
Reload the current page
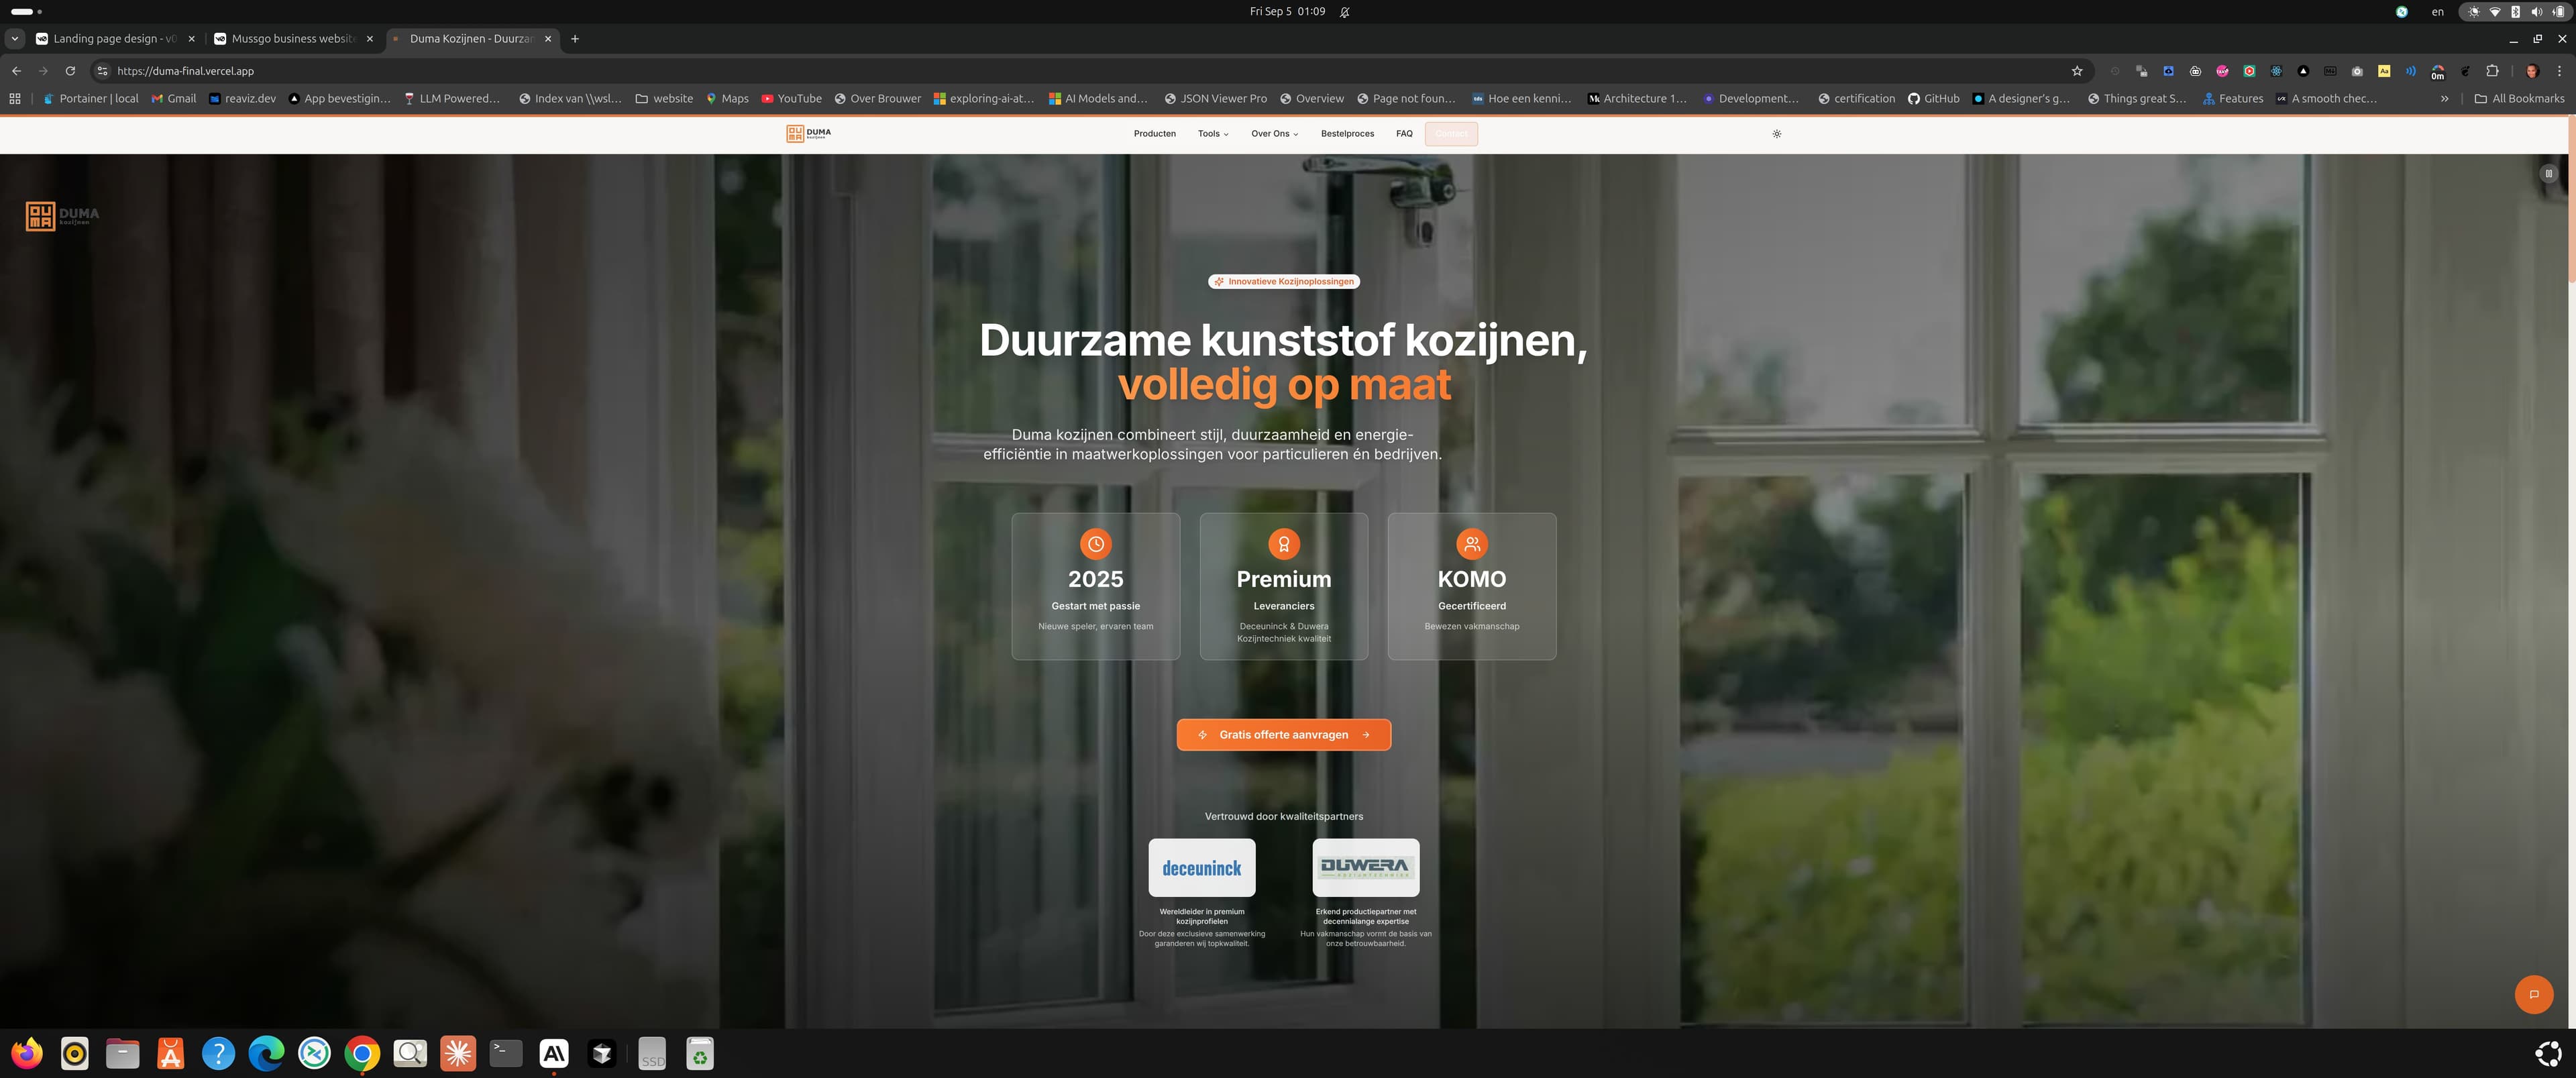pyautogui.click(x=70, y=71)
